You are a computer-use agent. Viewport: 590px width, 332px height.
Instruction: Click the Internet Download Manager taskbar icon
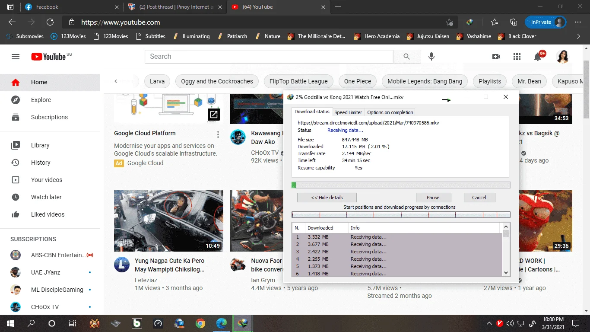click(x=242, y=323)
